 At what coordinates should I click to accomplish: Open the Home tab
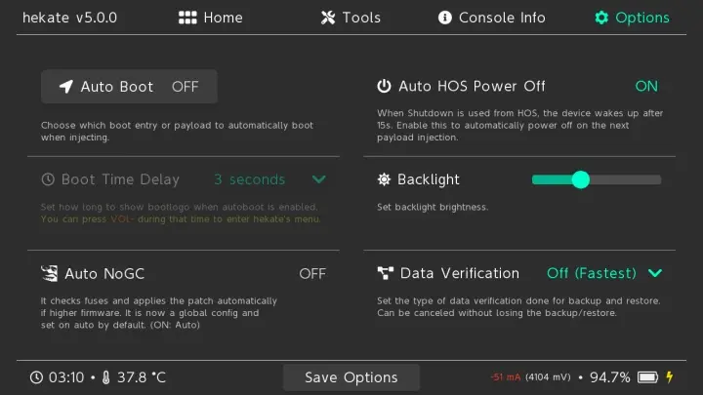211,18
